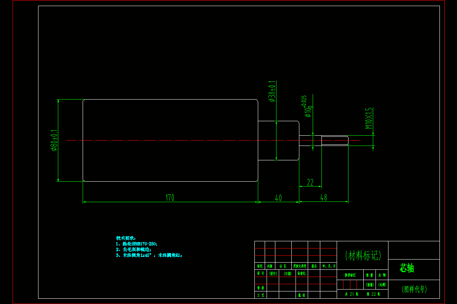Select the ϕ38±0.1 diameter dimension
Viewport: 457px width, 304px height.
click(x=272, y=92)
